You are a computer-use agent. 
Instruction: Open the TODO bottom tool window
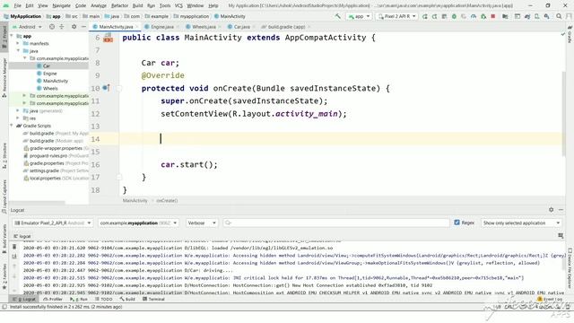[x=104, y=299]
